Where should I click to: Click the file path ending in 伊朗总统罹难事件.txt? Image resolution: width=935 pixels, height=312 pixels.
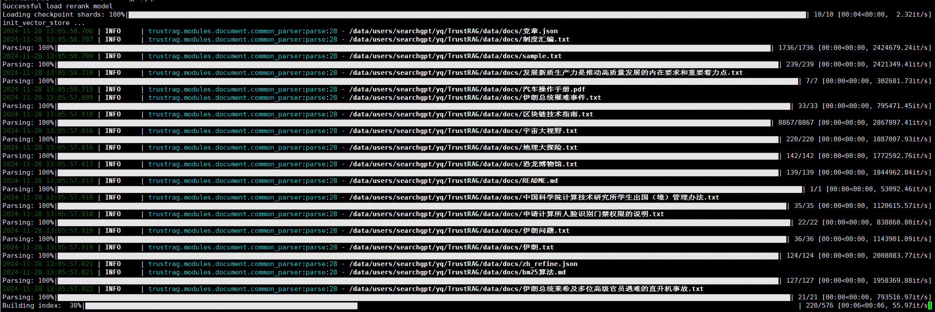[475, 98]
